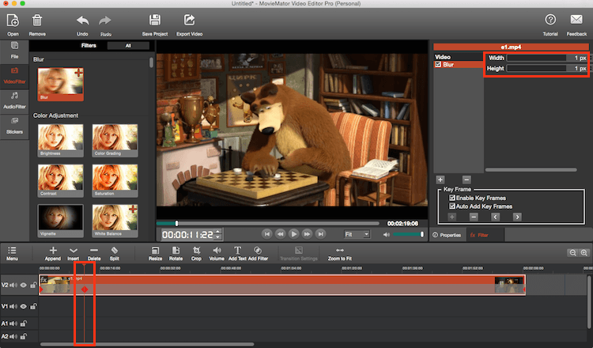Switch to the File sidebar tab

coord(14,51)
